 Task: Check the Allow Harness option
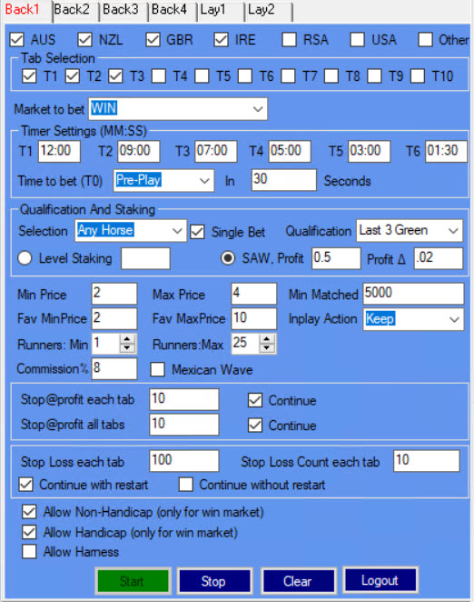(x=29, y=552)
